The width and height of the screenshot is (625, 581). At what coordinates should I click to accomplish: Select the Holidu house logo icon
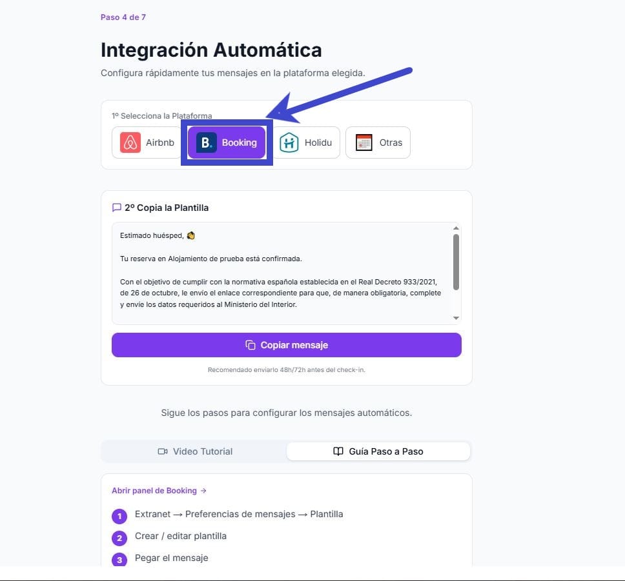click(289, 142)
